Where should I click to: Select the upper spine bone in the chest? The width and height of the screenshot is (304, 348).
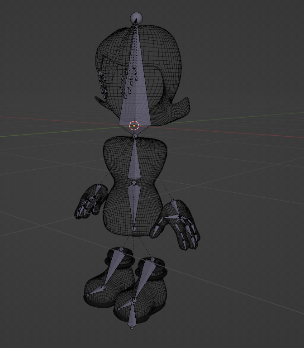pos(134,160)
